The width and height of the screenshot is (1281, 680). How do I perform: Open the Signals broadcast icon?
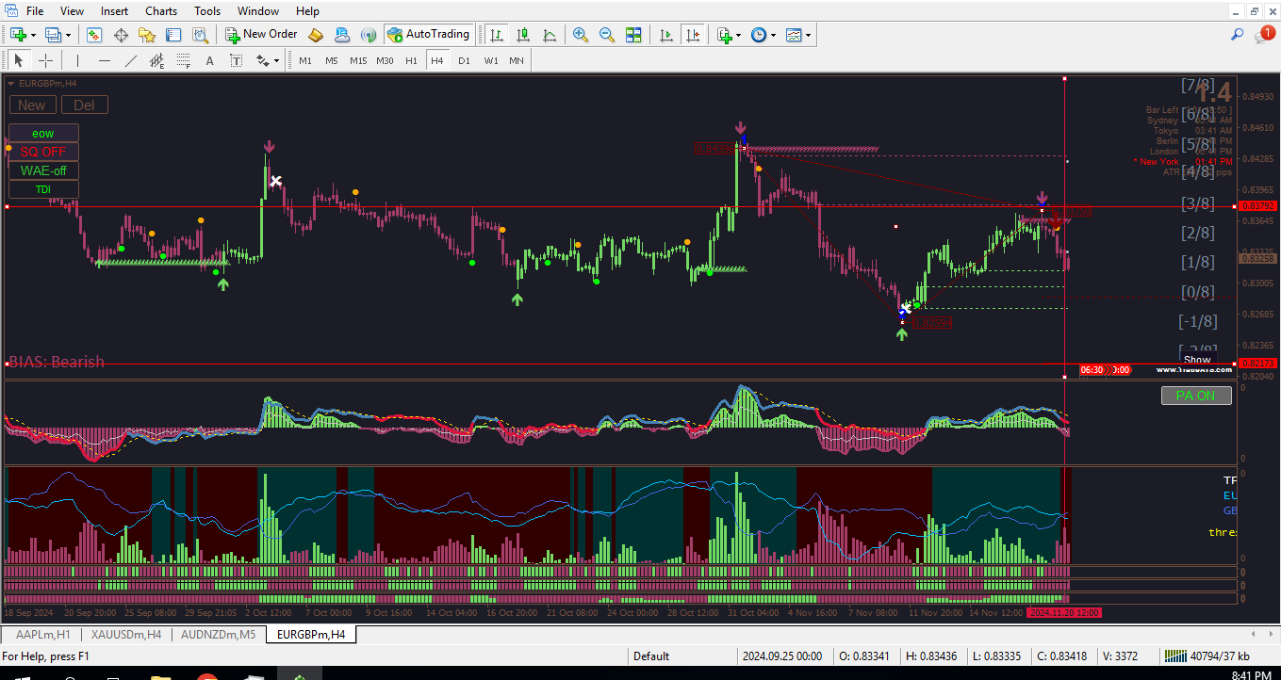click(x=369, y=35)
